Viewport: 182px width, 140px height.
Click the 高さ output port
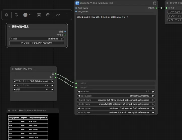[55, 77]
